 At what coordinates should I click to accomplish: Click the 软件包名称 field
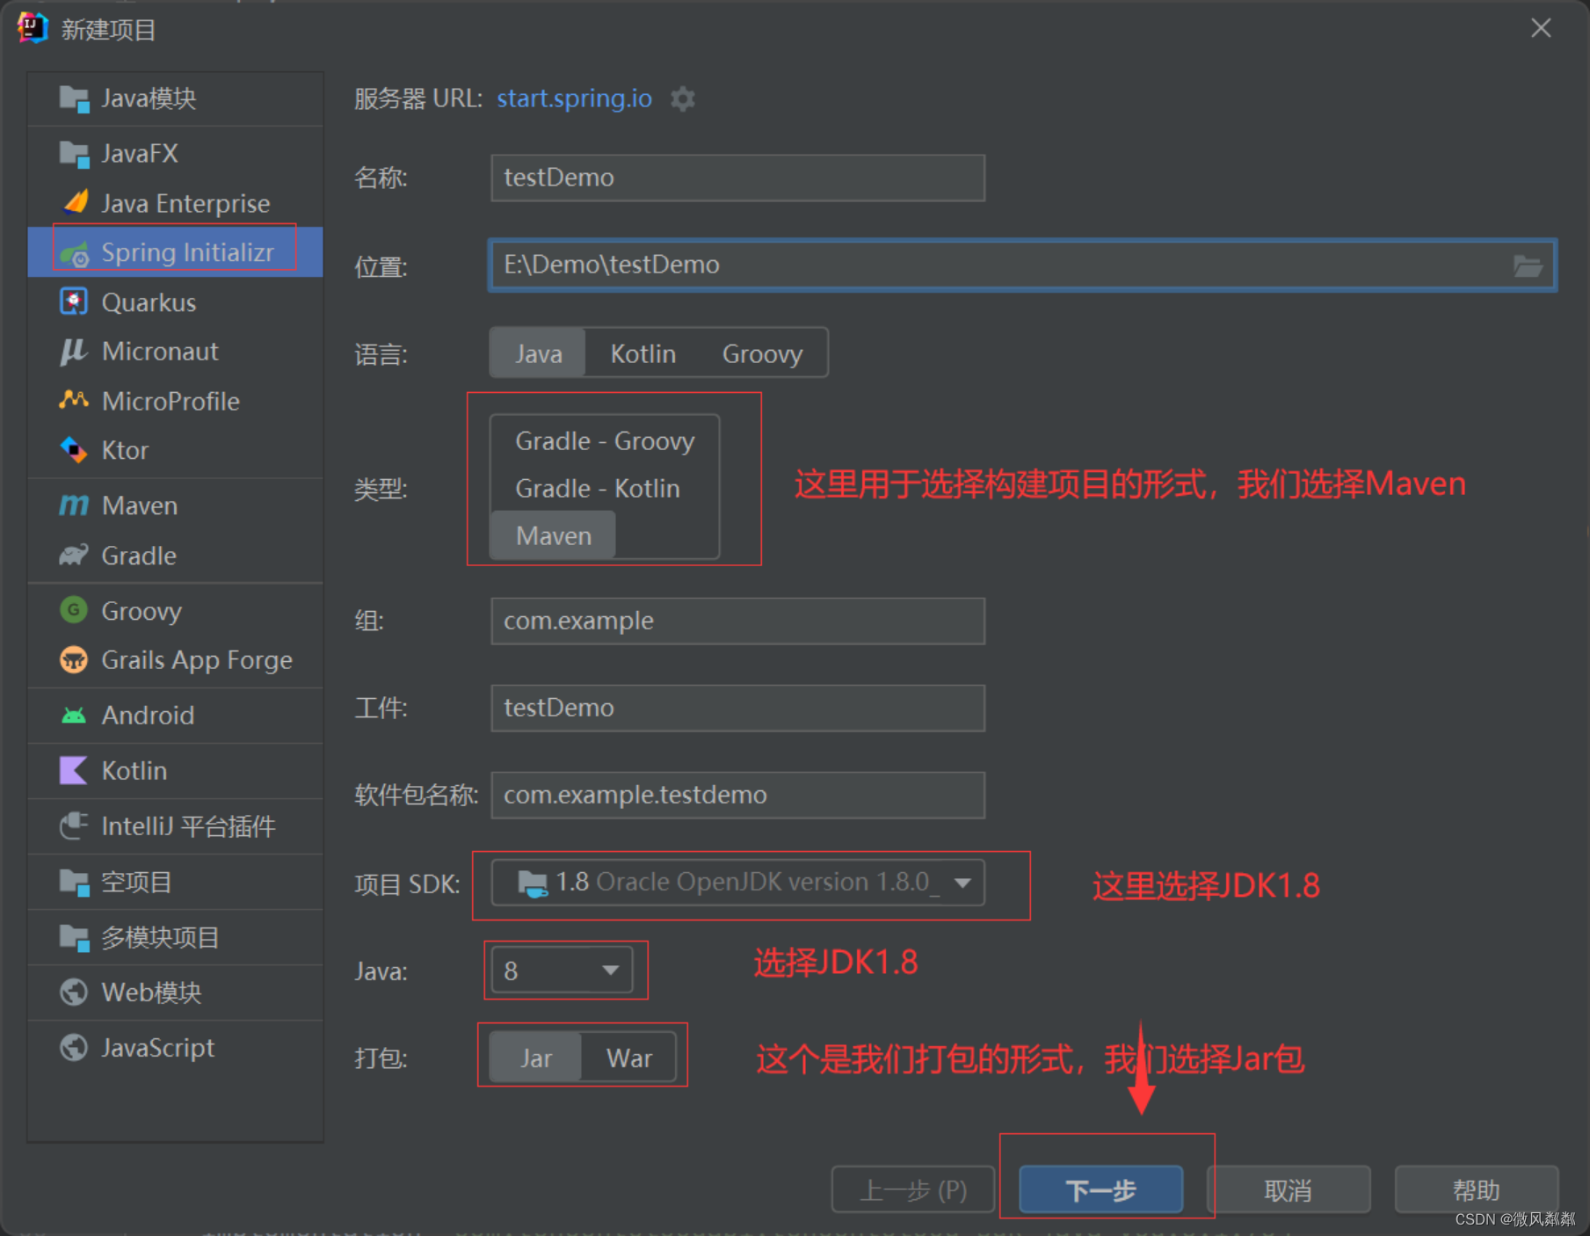click(x=738, y=795)
